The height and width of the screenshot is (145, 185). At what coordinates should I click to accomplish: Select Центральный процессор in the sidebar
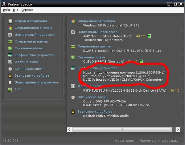(35, 35)
